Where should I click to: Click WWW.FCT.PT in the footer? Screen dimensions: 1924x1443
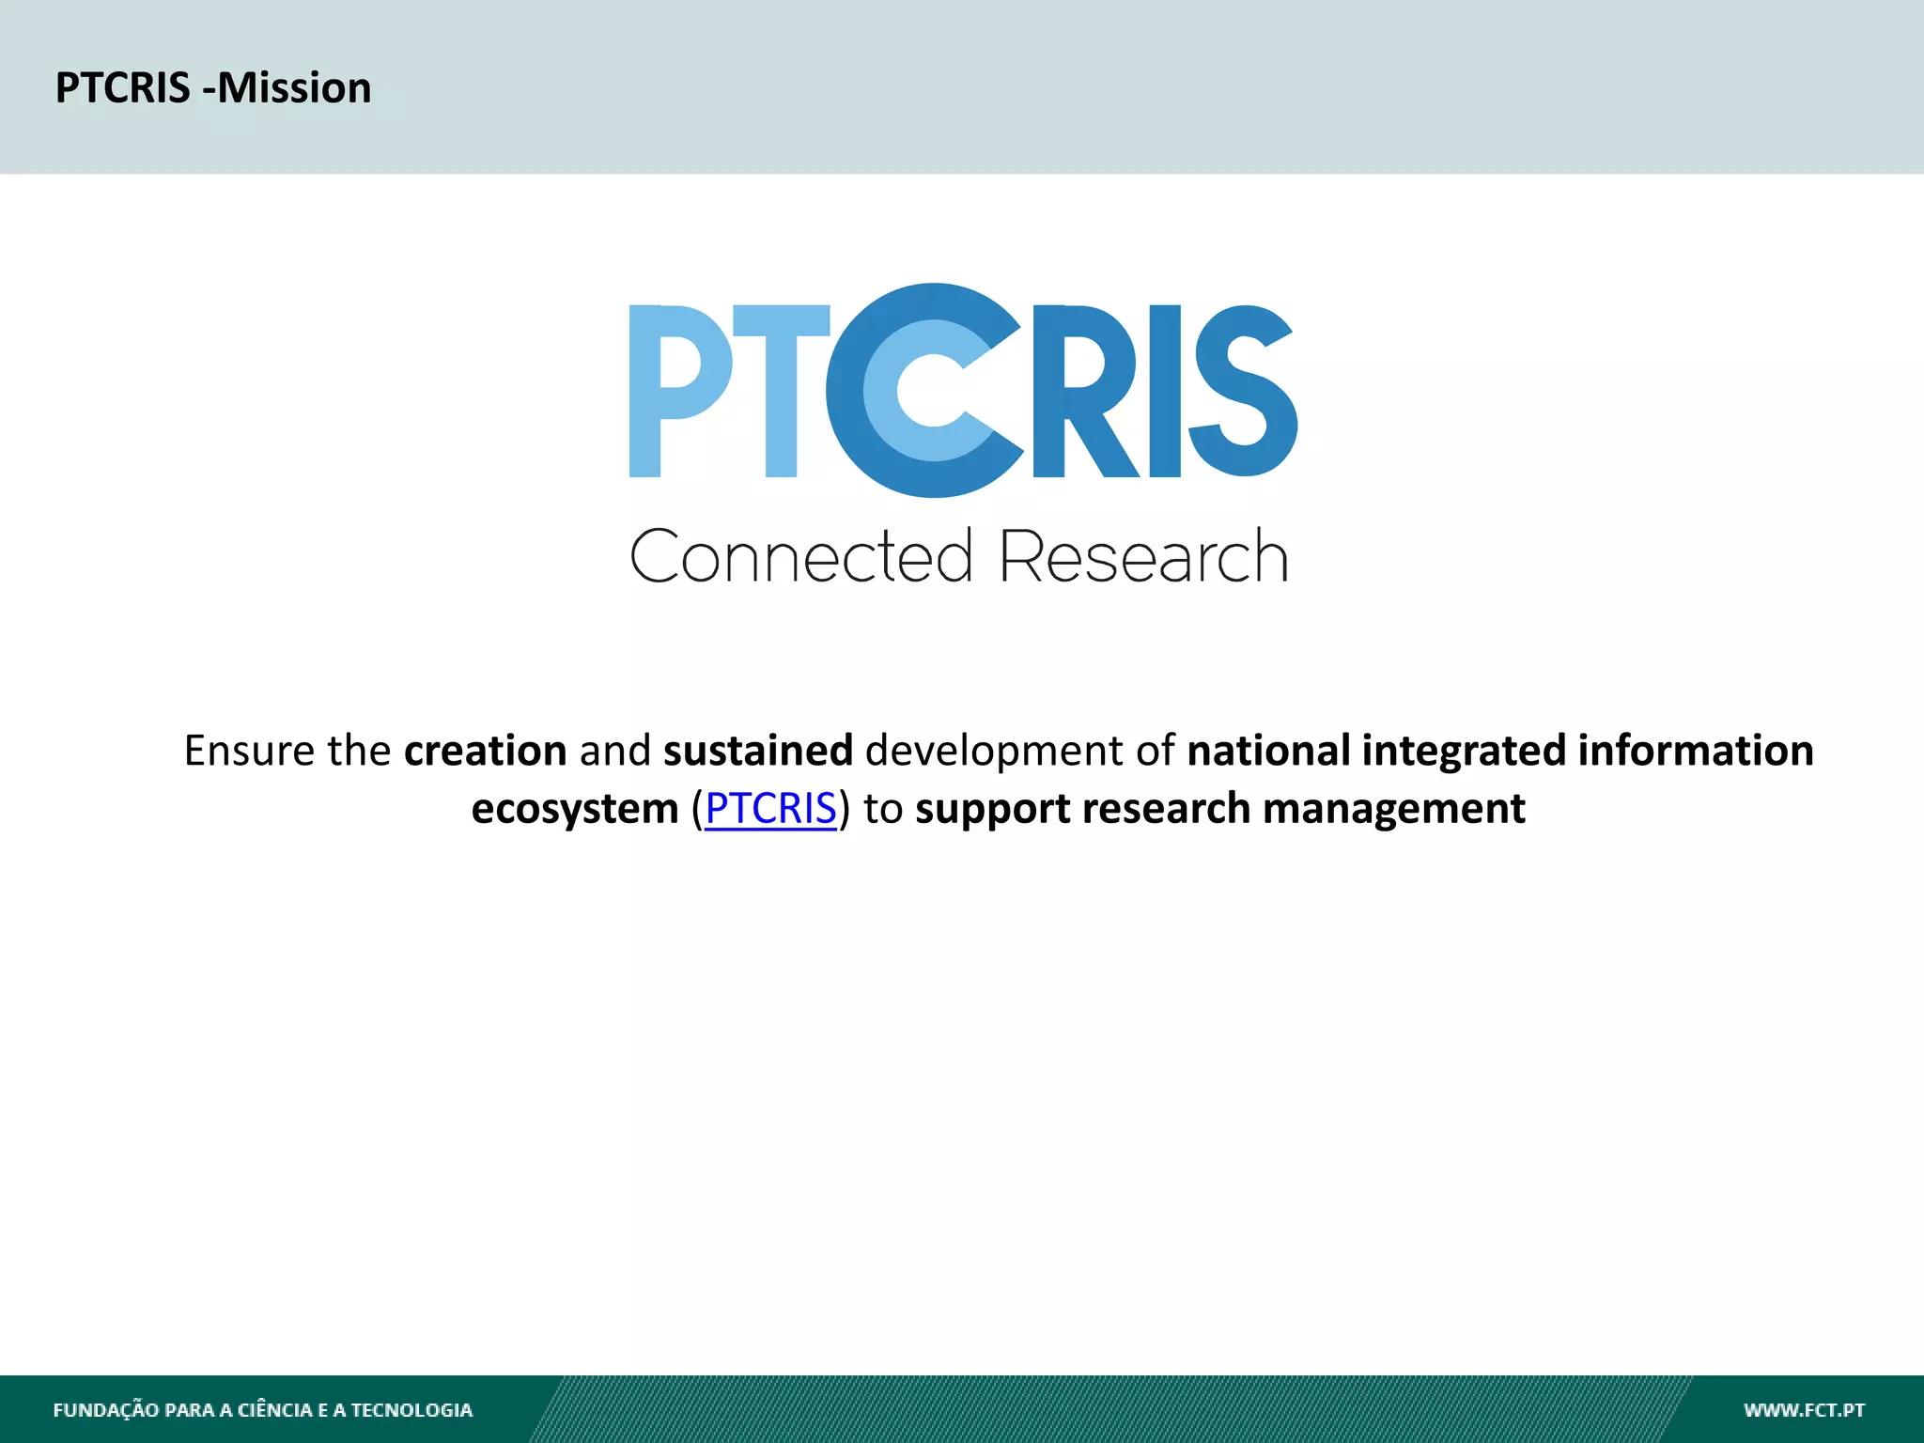point(1804,1410)
